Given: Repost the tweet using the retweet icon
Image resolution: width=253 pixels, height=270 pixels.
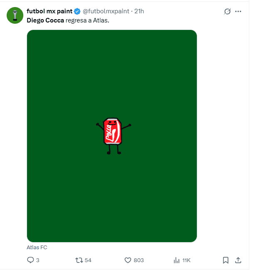Looking at the screenshot, I should 79,260.
